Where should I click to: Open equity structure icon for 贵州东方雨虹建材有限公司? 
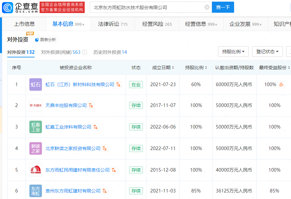[x=105, y=191]
